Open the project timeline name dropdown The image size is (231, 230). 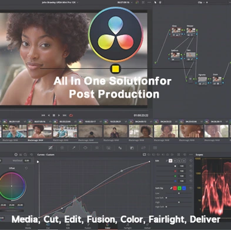click(60, 2)
